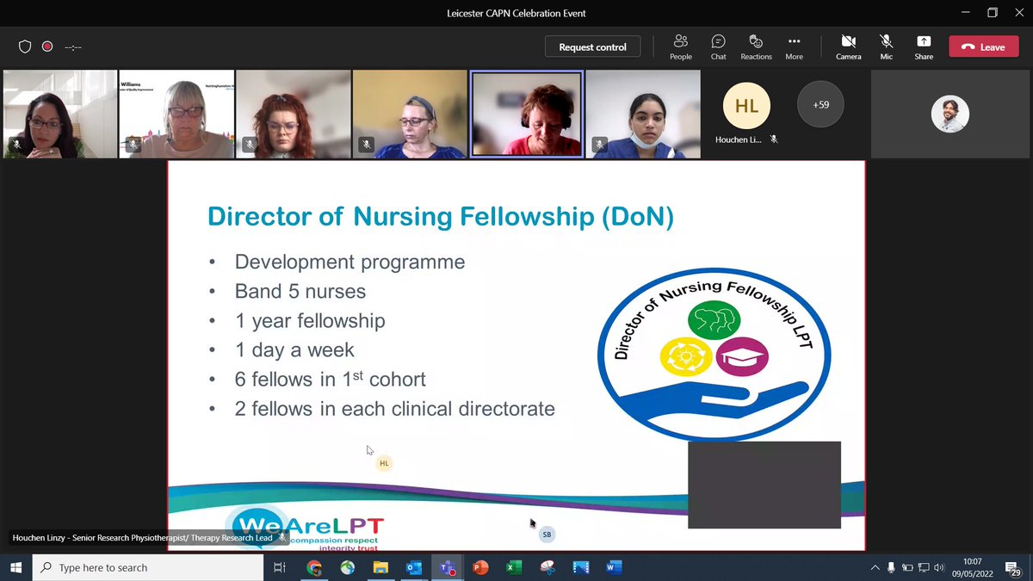Click the '1 year fellowship' bullet
The height and width of the screenshot is (581, 1033).
(310, 321)
